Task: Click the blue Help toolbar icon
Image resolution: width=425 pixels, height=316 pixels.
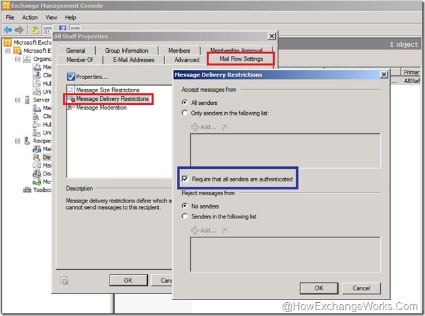Action: coord(63,28)
